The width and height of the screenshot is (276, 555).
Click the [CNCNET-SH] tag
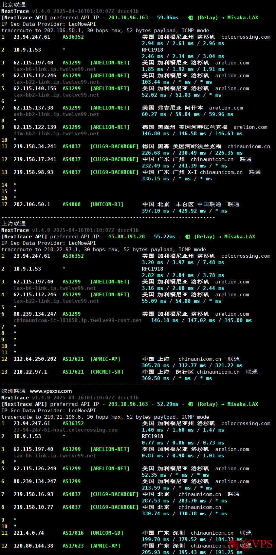click(107, 372)
